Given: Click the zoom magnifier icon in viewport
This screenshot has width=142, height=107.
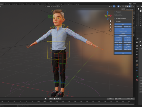Looking at the screenshot, I should pos(111,21).
